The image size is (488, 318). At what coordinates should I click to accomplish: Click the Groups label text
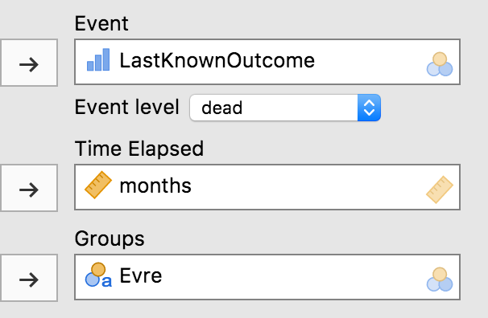tap(110, 238)
